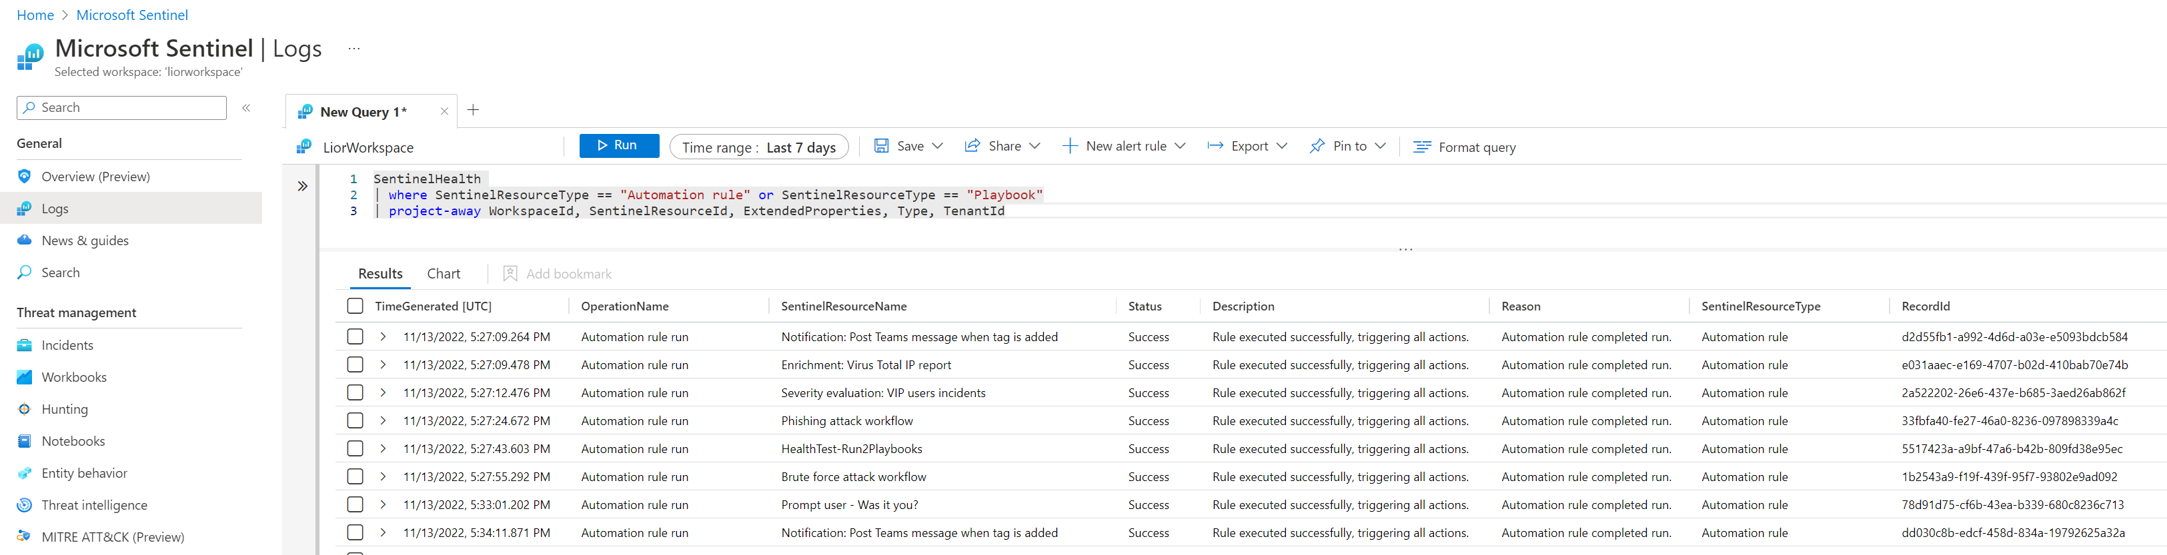Viewport: 2167px width, 555px height.
Task: Toggle the select-all rows header checkbox
Action: pos(355,306)
